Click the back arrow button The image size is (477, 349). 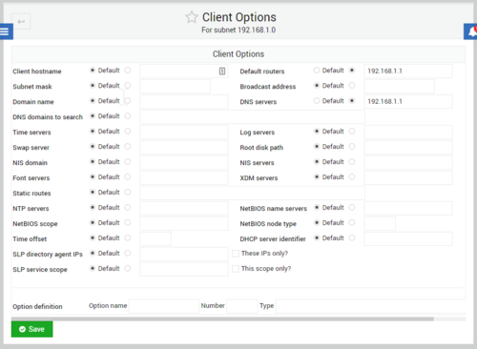(21, 21)
